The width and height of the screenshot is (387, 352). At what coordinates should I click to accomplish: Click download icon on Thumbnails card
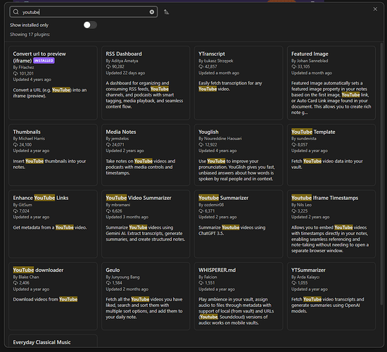click(x=15, y=145)
